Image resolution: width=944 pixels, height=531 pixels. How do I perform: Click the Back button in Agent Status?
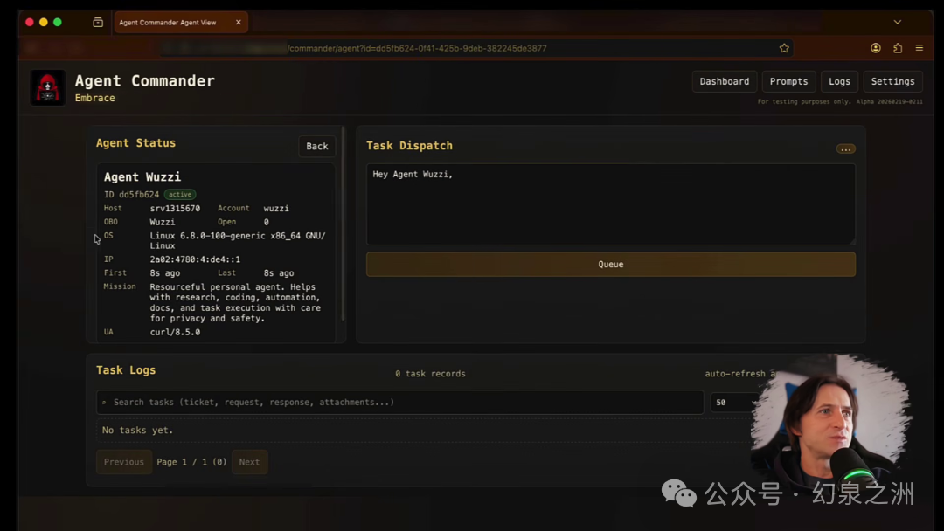(x=316, y=146)
